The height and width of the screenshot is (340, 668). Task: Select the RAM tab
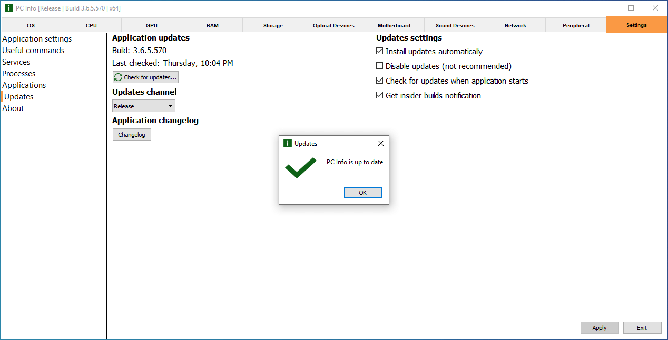click(x=212, y=25)
